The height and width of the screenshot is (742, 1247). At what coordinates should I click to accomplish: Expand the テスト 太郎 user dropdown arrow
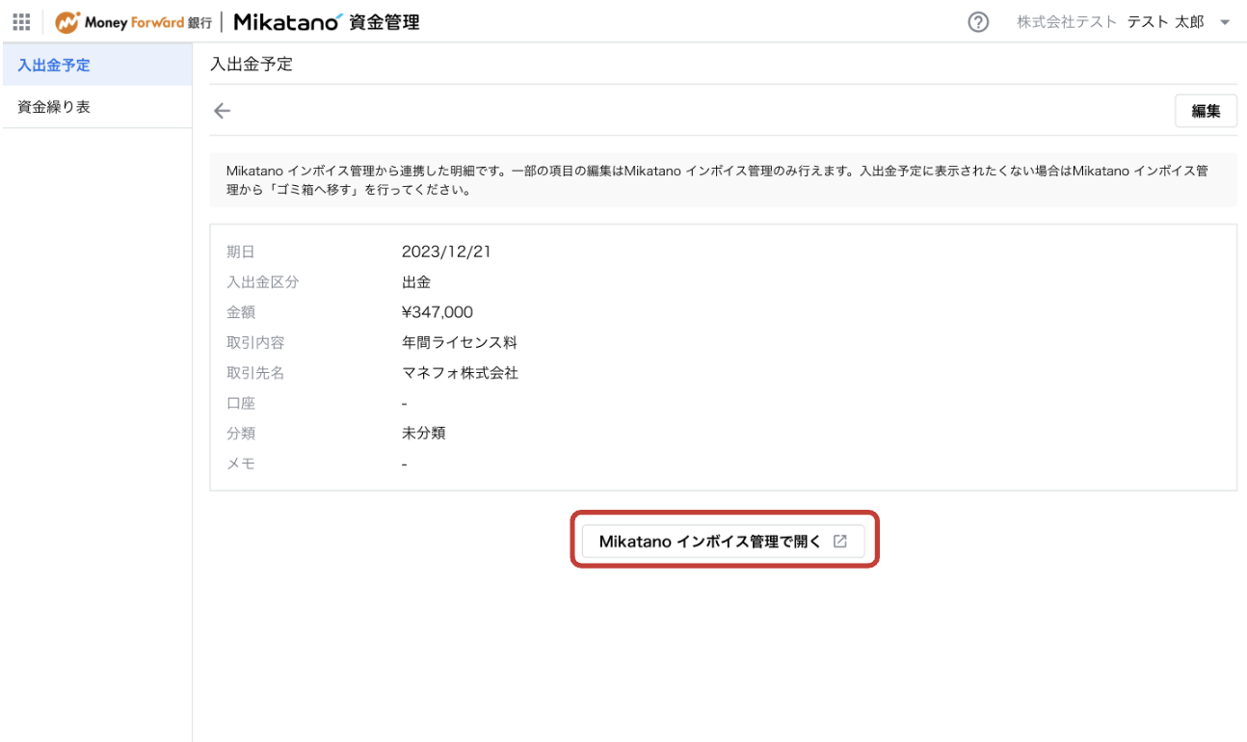1225,22
